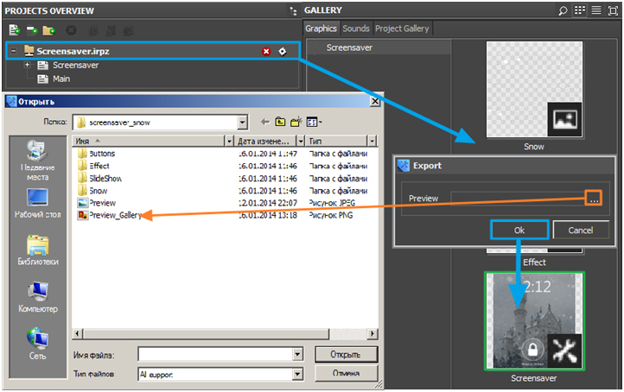The image size is (624, 392).
Task: Switch Gallery to list view
Action: [596, 10]
